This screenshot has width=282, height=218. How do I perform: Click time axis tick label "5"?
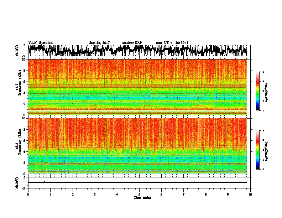(x=139, y=194)
